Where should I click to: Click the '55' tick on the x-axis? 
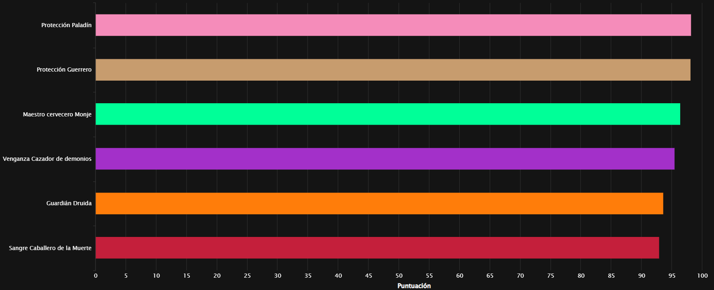click(429, 276)
